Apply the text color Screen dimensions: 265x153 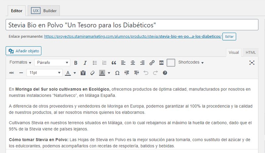click(68, 73)
